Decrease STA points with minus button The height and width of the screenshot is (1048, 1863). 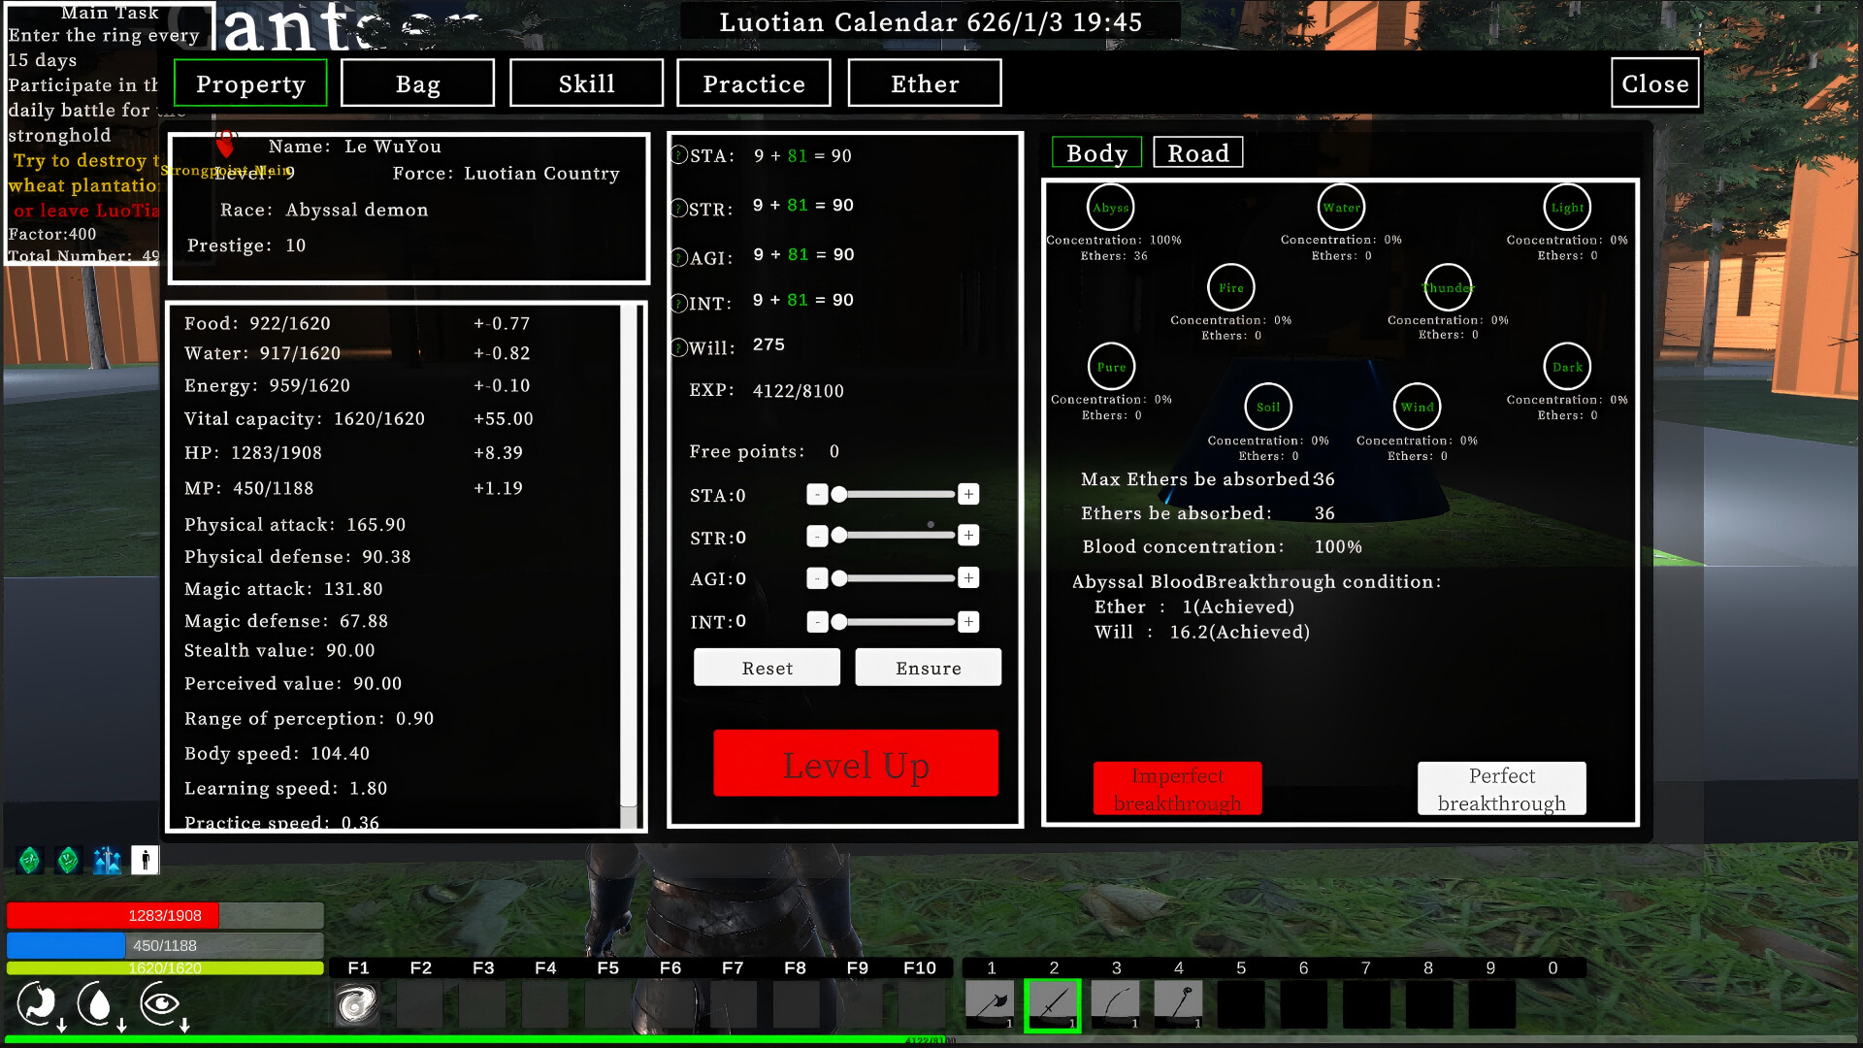(x=817, y=495)
